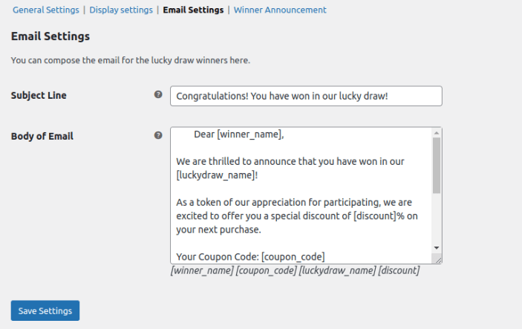Click the [discount] tag below the textarea
Viewport: 522px width, 329px height.
click(x=399, y=271)
